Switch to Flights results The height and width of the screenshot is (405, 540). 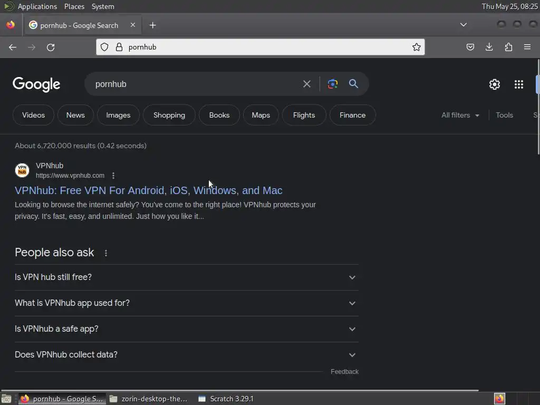[x=304, y=115]
